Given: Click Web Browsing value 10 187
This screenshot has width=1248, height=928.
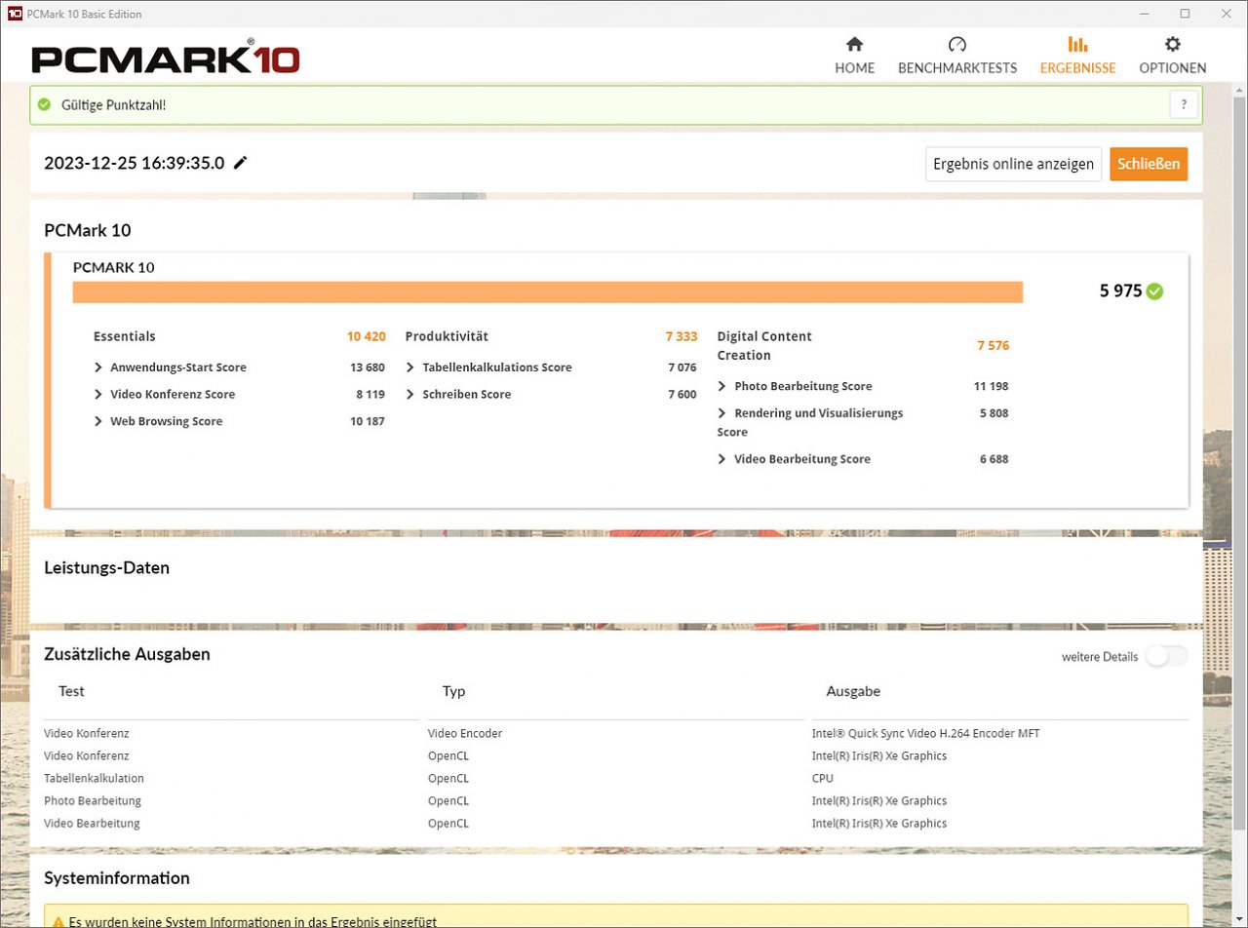Looking at the screenshot, I should point(368,421).
